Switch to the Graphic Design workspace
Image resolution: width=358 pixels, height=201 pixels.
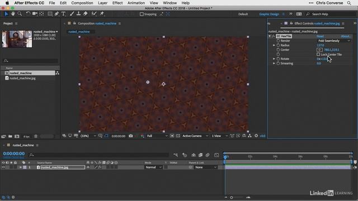(269, 14)
